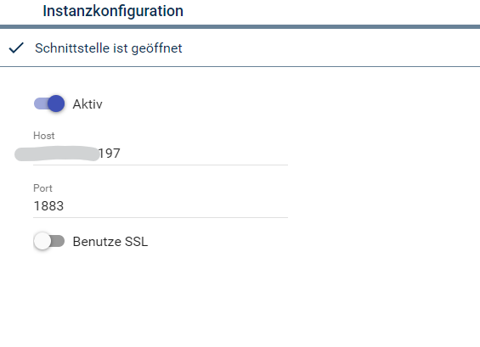
Task: Place the cursor on the 197 host ending
Action: click(110, 154)
